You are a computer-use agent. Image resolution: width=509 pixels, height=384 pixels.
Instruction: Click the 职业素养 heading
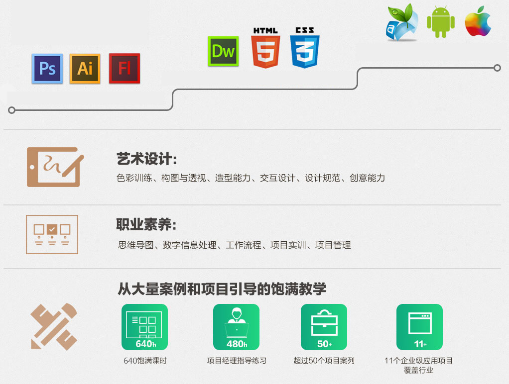tap(146, 225)
